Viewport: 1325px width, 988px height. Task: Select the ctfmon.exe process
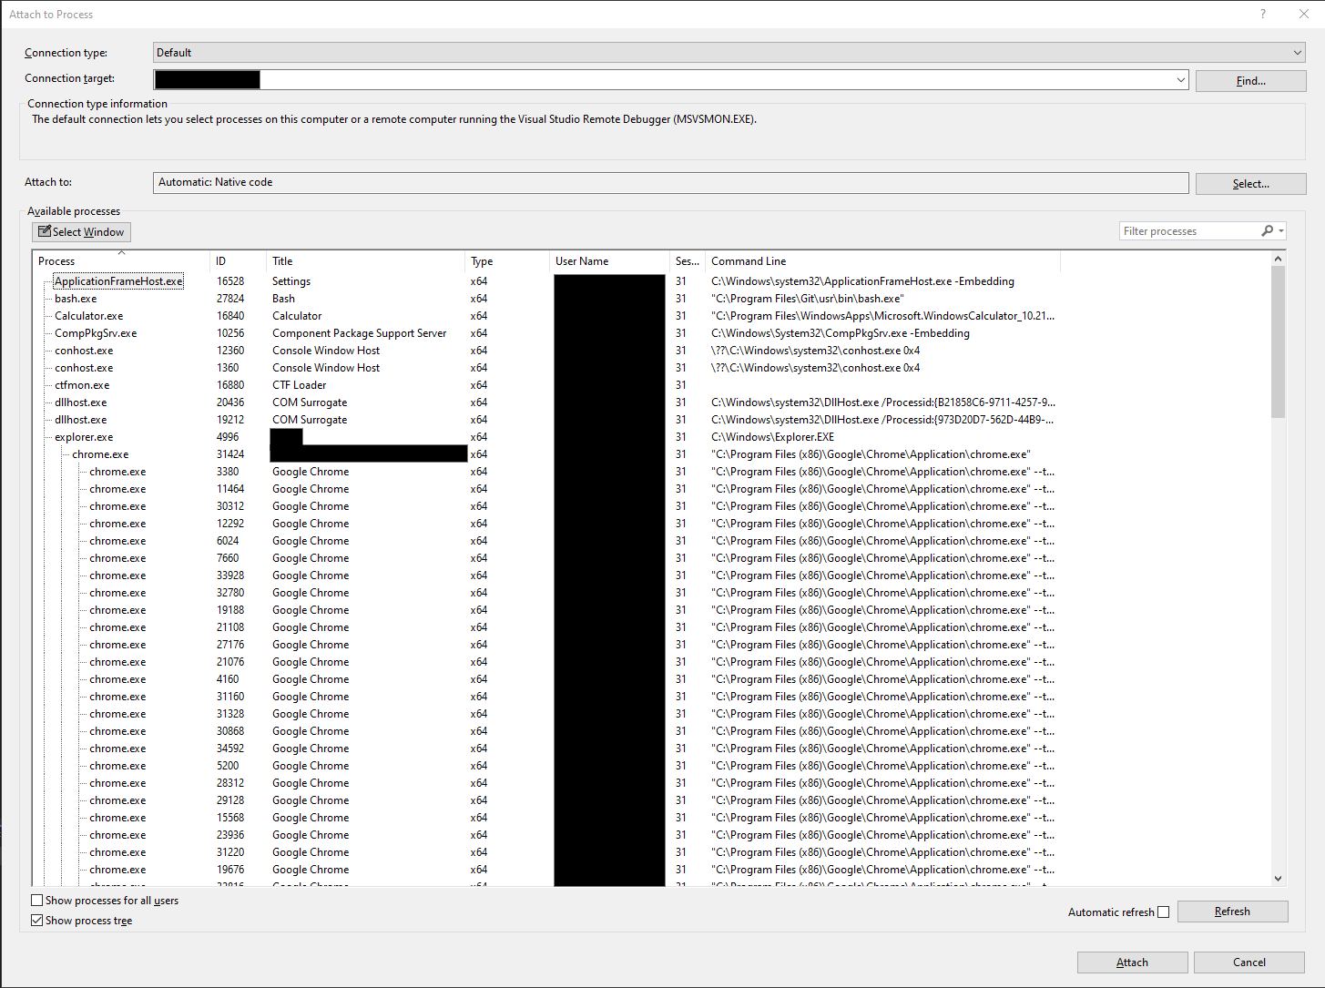pos(82,385)
